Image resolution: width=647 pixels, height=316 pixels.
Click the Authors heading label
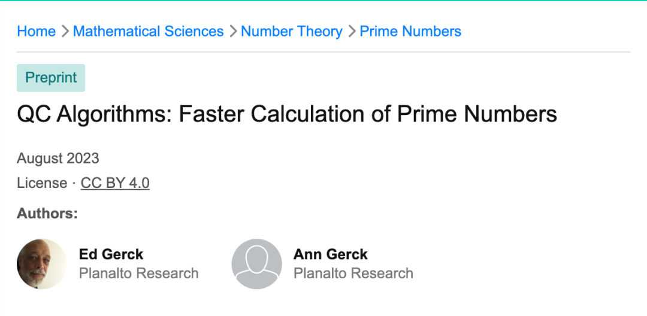47,214
